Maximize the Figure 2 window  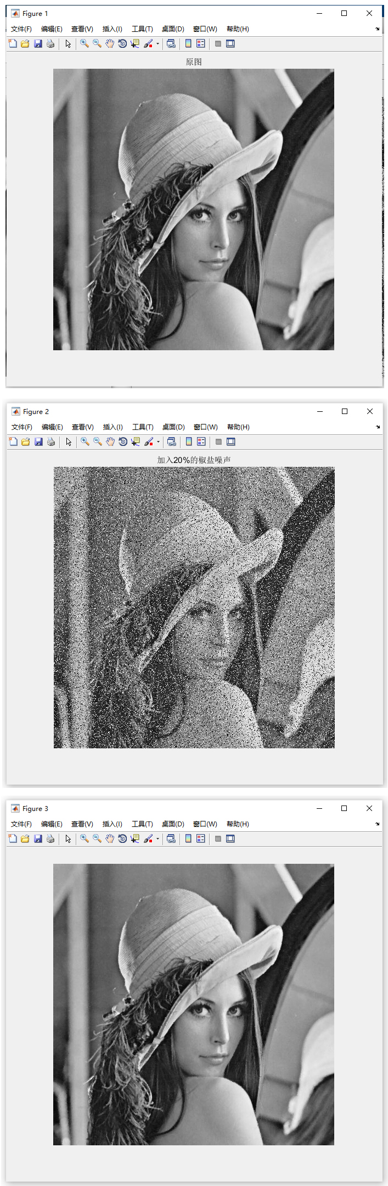[345, 411]
